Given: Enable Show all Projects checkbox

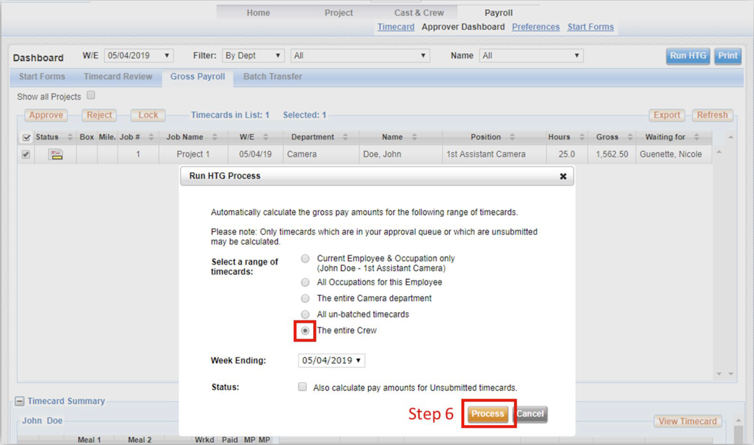Looking at the screenshot, I should pos(91,95).
